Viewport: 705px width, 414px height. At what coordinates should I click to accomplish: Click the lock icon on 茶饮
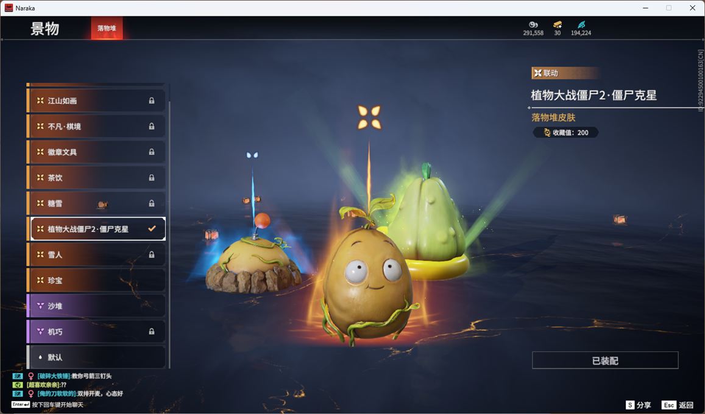point(152,177)
